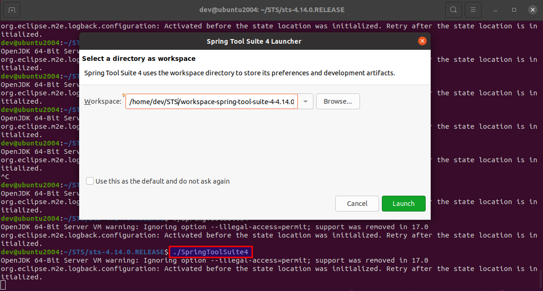Click inside the Workspace path field
Viewport: 543px width, 291px height.
coord(211,101)
